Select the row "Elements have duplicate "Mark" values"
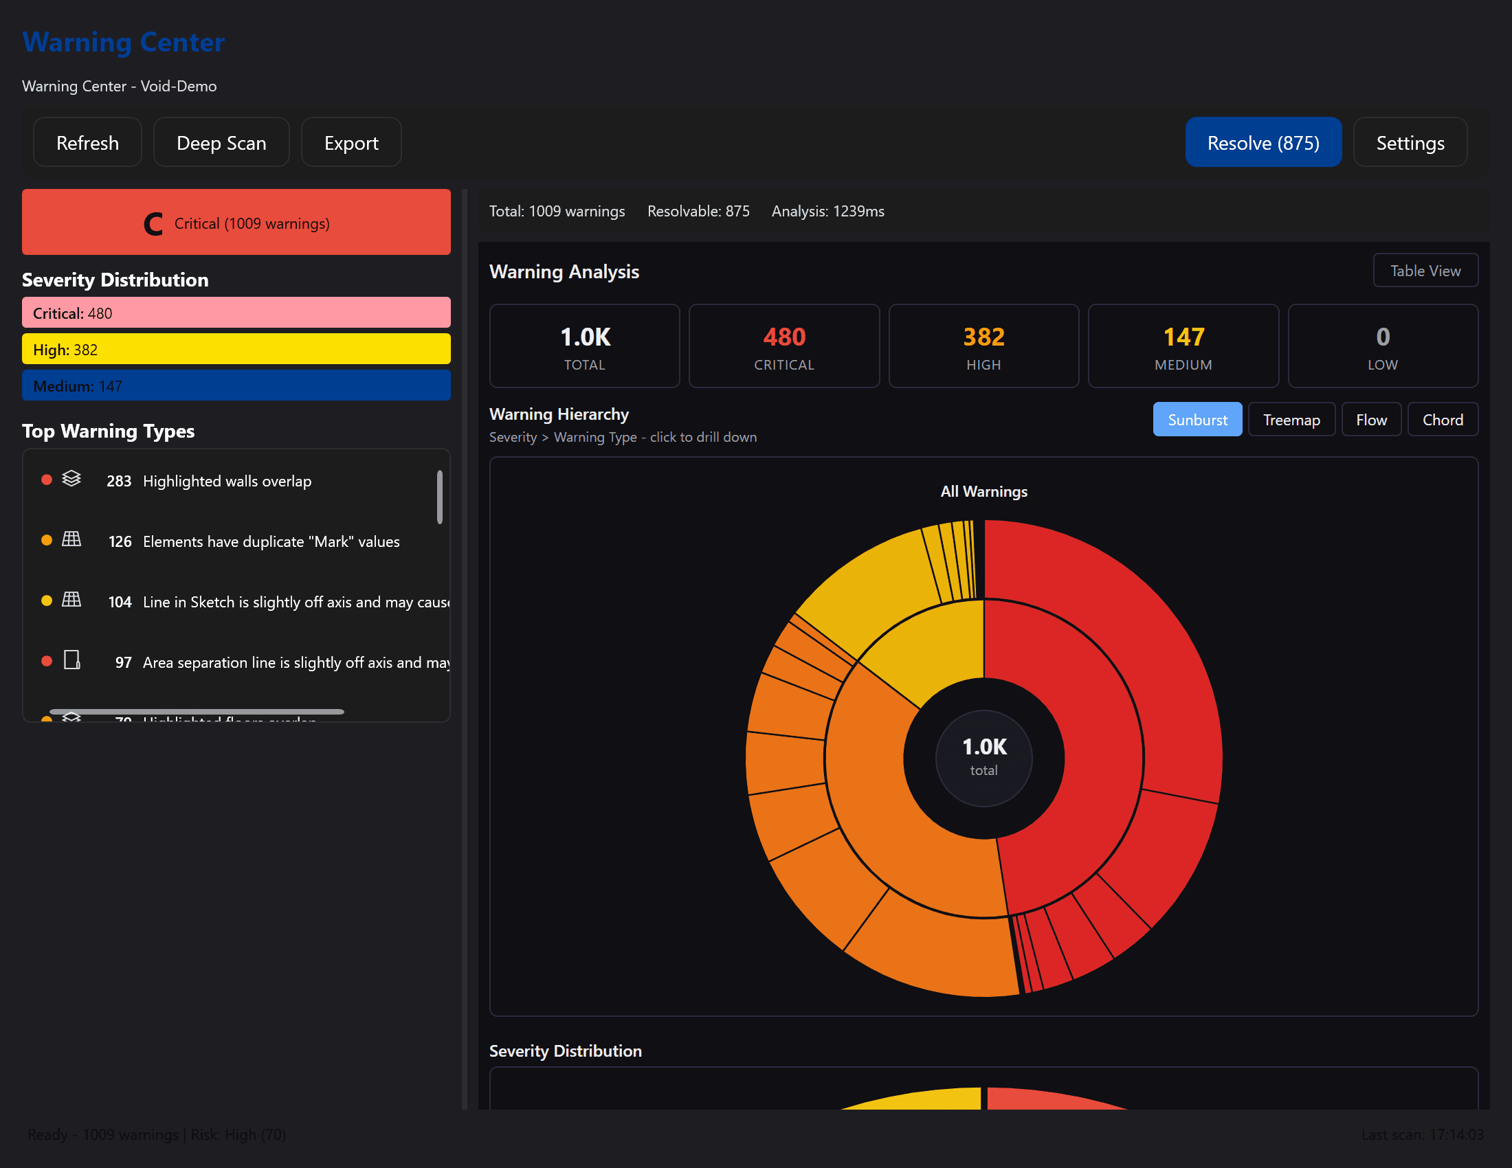The image size is (1512, 1168). [x=236, y=541]
